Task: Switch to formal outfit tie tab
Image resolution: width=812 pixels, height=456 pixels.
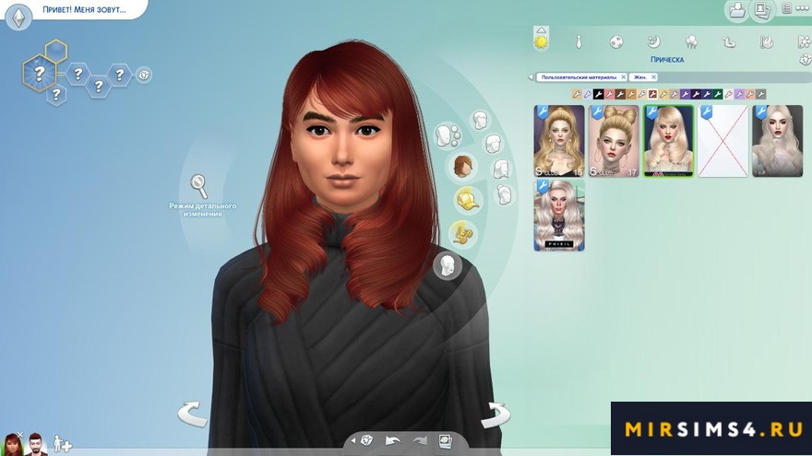Action: [579, 41]
